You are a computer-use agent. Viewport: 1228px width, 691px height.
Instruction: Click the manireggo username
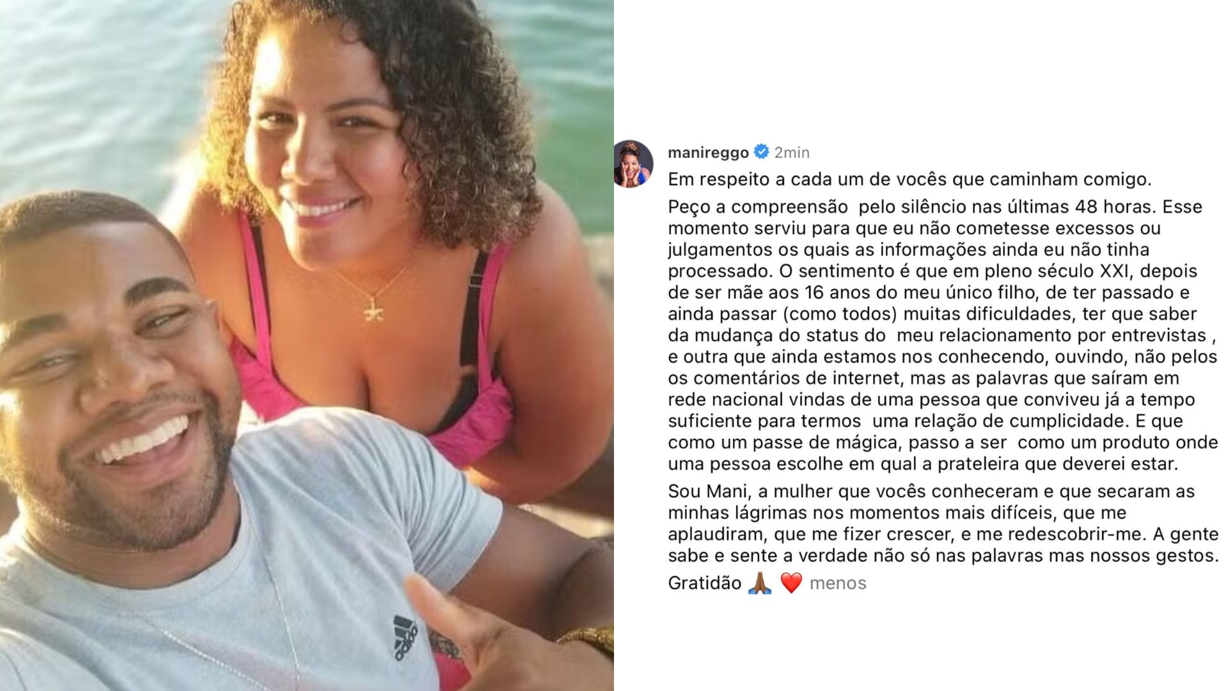[x=708, y=152]
